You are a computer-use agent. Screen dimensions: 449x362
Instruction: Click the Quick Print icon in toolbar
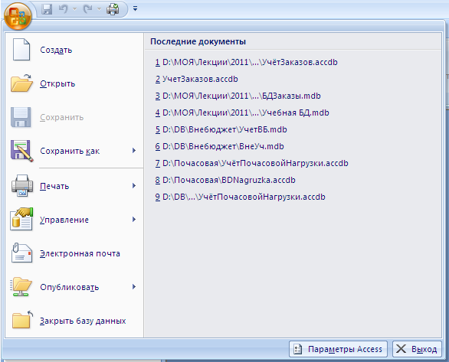[113, 9]
